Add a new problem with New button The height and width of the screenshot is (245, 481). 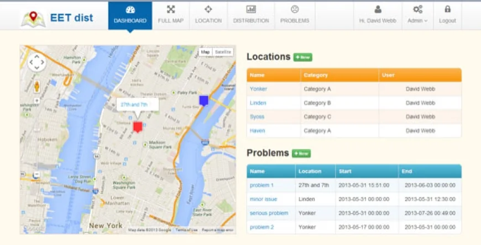[x=301, y=153]
